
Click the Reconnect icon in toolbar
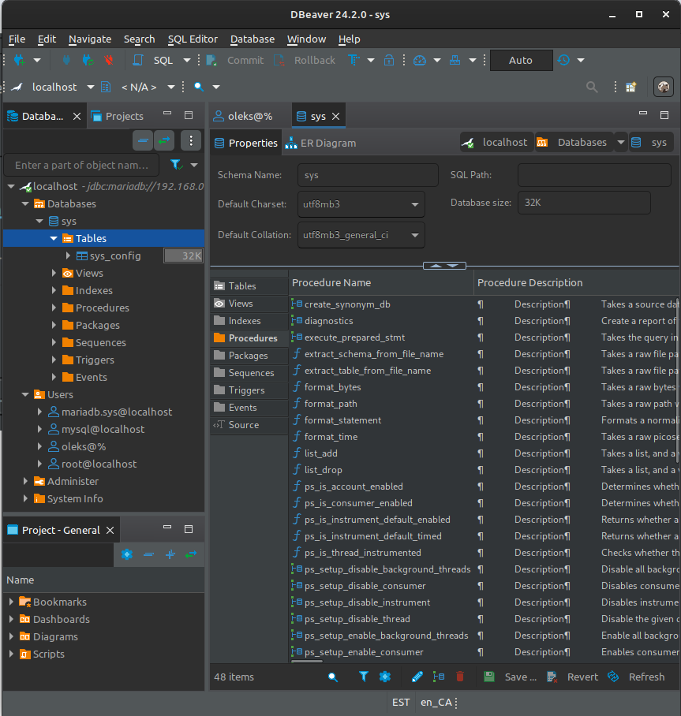click(88, 60)
